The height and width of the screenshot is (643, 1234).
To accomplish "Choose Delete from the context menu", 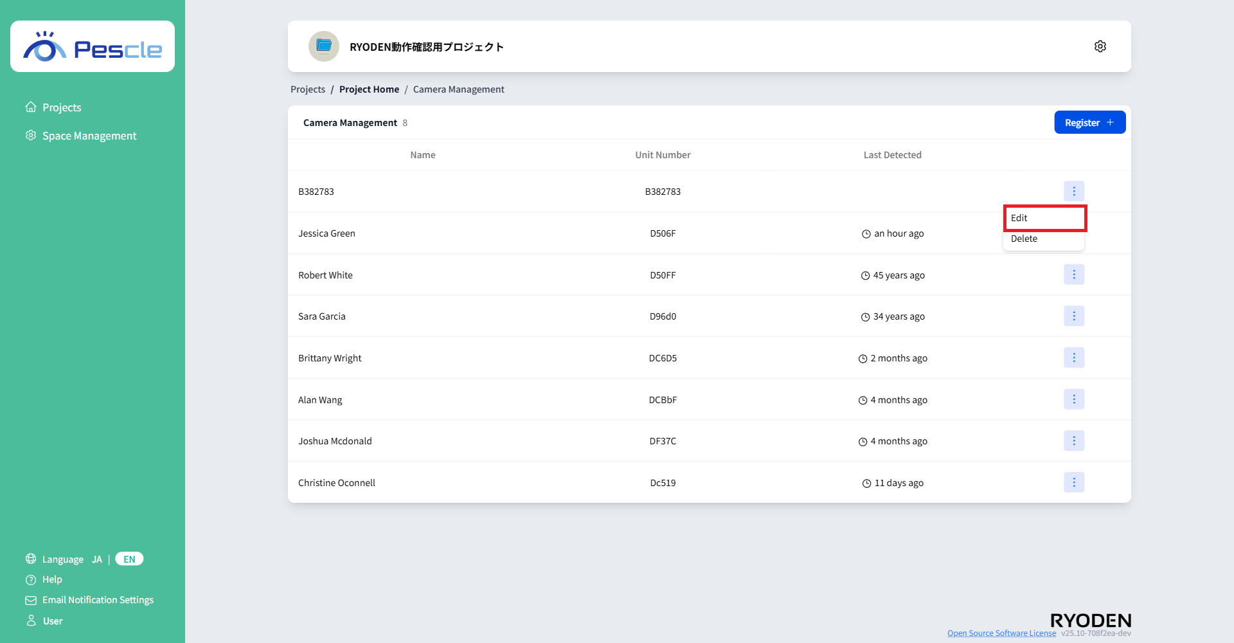I will click(1024, 239).
